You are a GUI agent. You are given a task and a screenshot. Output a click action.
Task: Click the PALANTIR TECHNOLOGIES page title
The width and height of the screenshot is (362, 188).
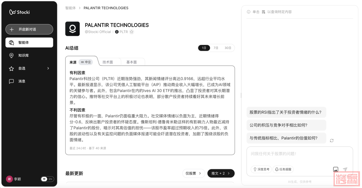pos(117,25)
